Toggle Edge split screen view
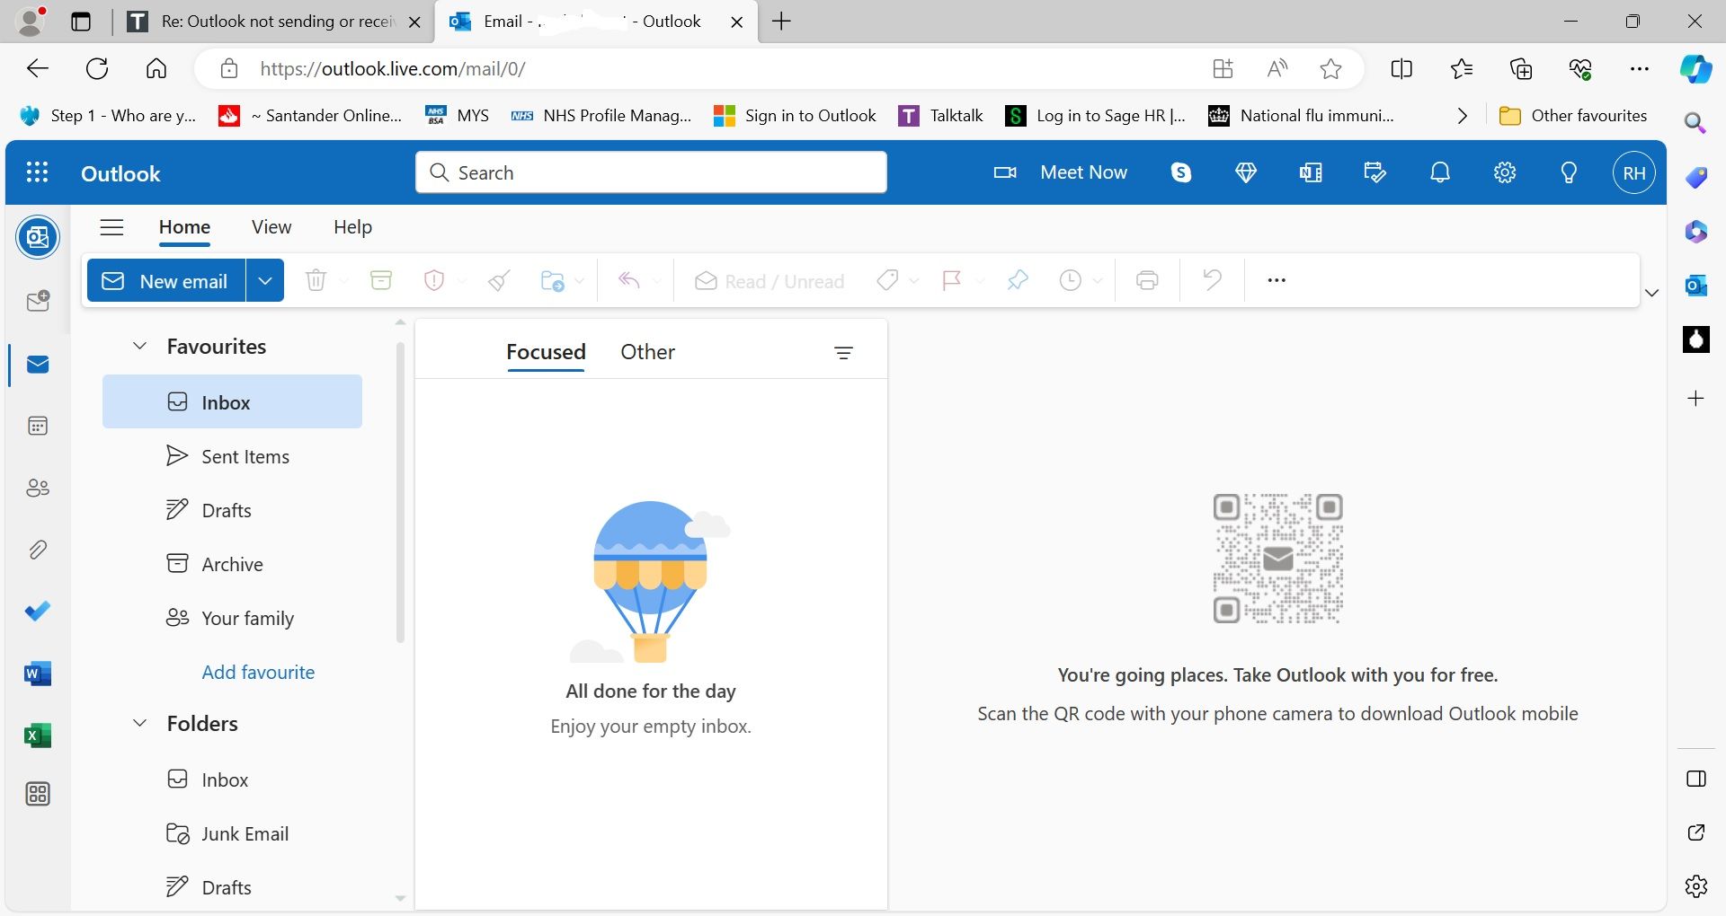The width and height of the screenshot is (1726, 916). click(x=1401, y=69)
